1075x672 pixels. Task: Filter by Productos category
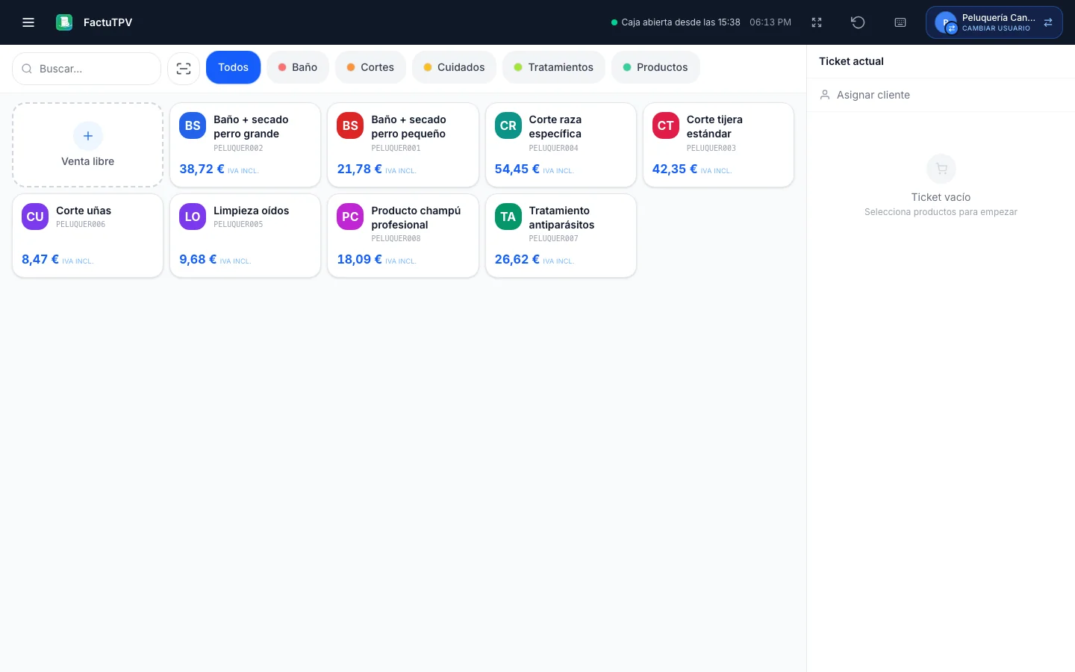coord(655,67)
